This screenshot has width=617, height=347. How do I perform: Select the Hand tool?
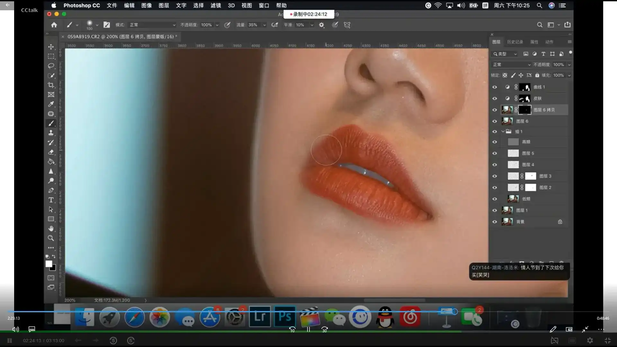click(51, 228)
